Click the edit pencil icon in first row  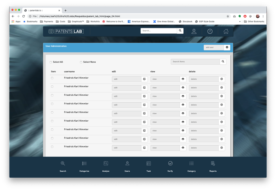(x=144, y=79)
